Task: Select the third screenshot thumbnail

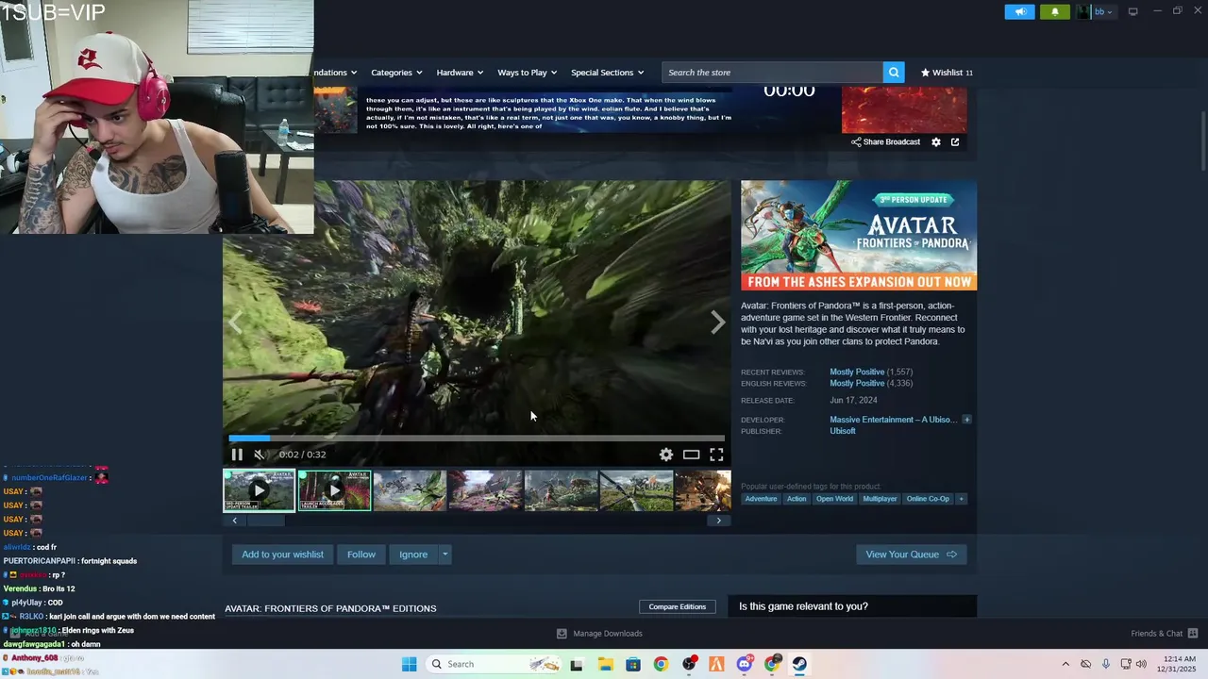Action: [410, 490]
